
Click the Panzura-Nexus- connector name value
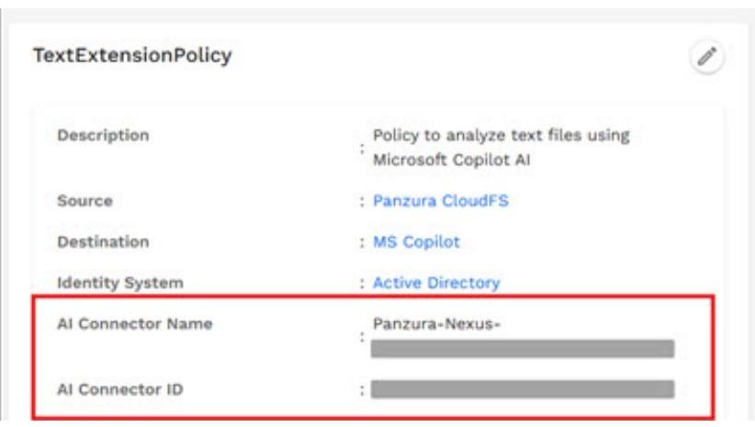(x=436, y=324)
